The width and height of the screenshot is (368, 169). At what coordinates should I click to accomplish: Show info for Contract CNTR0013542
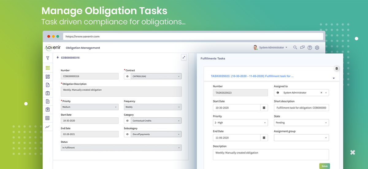(127, 76)
